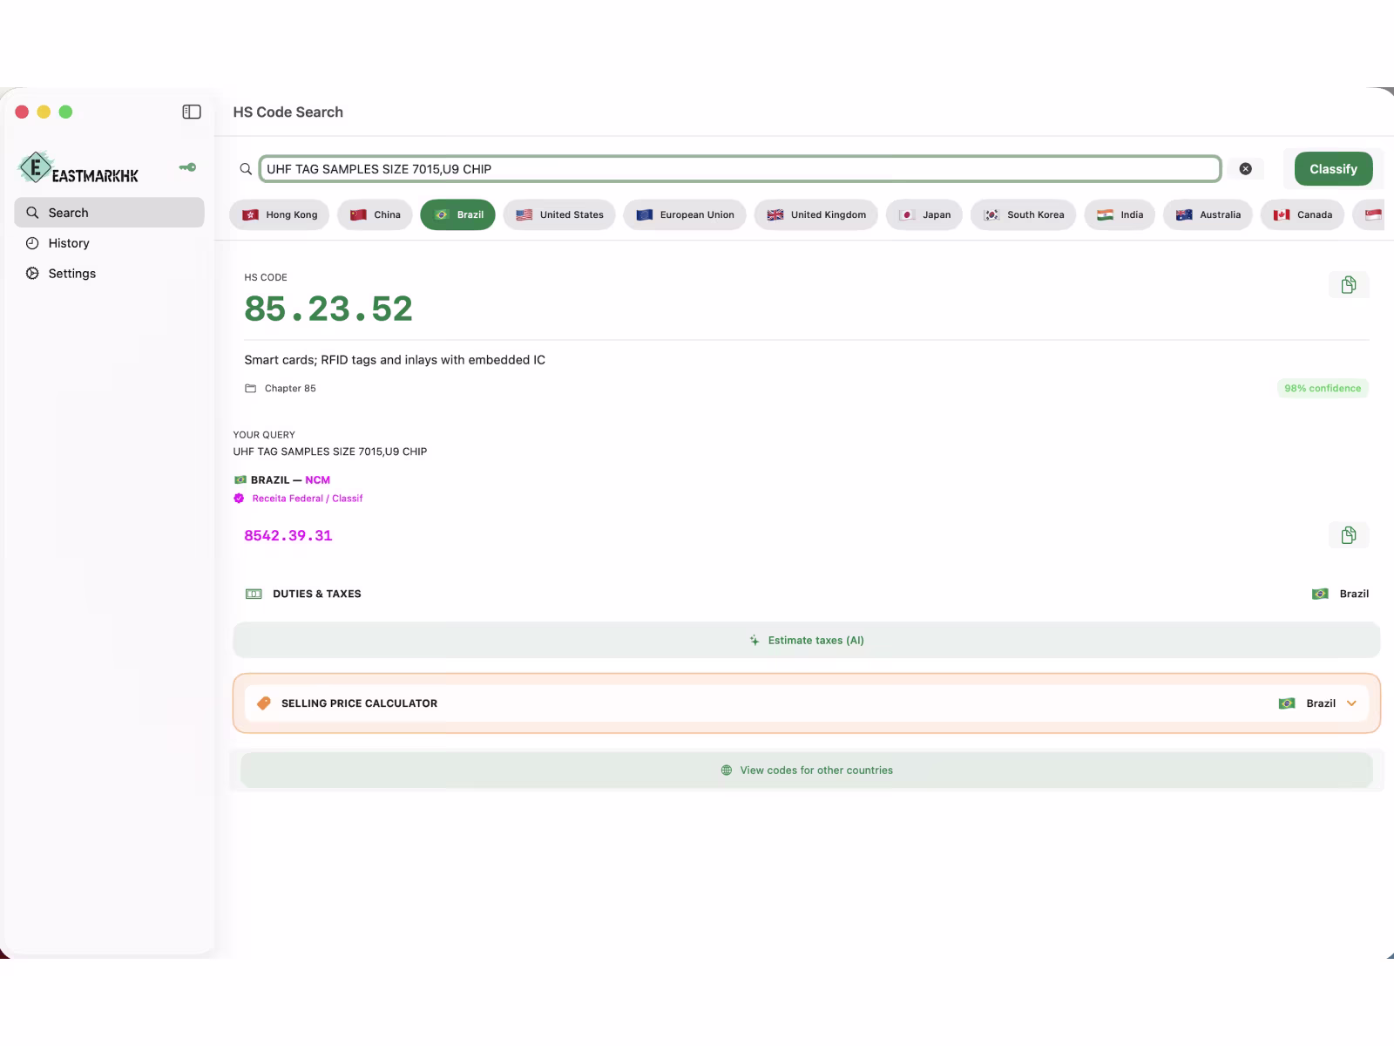This screenshot has width=1394, height=1046.
Task: View codes for other countries
Action: [806, 771]
